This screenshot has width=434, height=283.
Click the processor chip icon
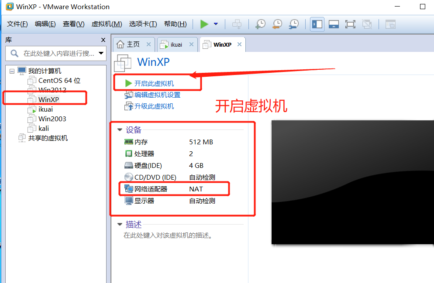[x=129, y=153]
